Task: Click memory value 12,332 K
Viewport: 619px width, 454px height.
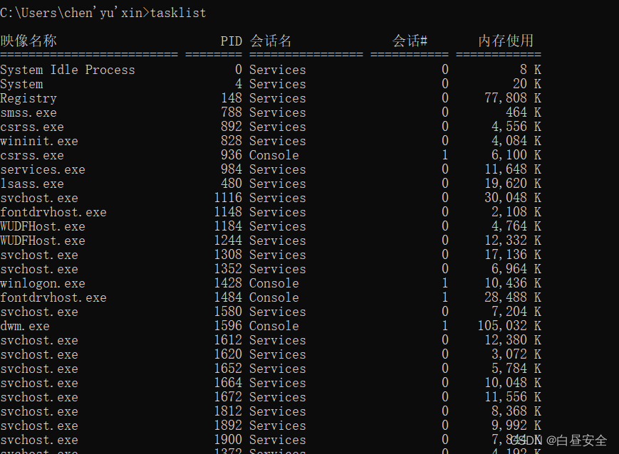Action: [x=513, y=241]
